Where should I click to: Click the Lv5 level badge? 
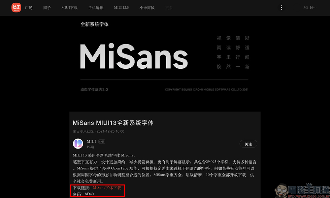[x=101, y=142]
